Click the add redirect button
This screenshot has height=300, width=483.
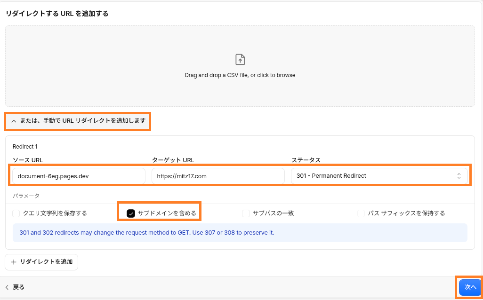pyautogui.click(x=41, y=262)
